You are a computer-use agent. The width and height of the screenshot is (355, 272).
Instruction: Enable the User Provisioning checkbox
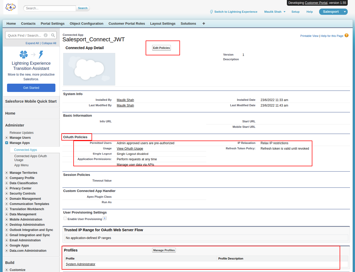coord(65,218)
